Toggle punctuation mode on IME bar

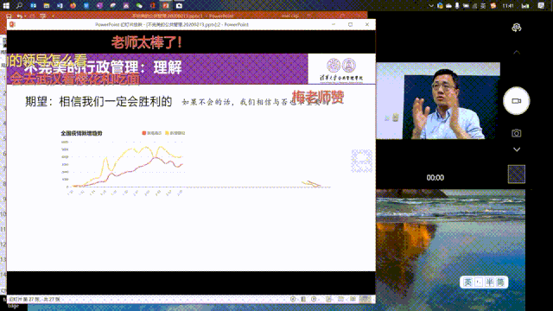click(479, 282)
